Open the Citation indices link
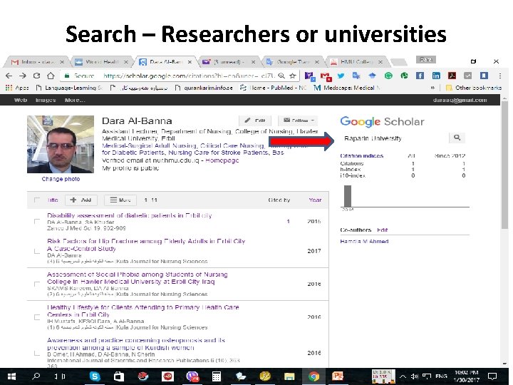Viewport: 513px width, 385px height. (361, 156)
